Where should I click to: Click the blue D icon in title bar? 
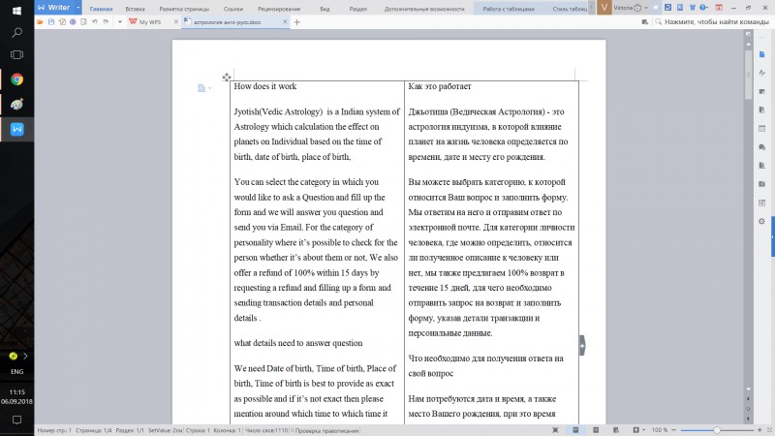coord(667,8)
